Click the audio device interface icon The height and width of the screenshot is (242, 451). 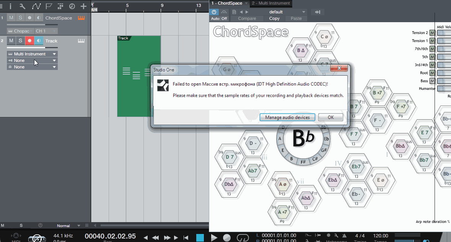pos(37,238)
